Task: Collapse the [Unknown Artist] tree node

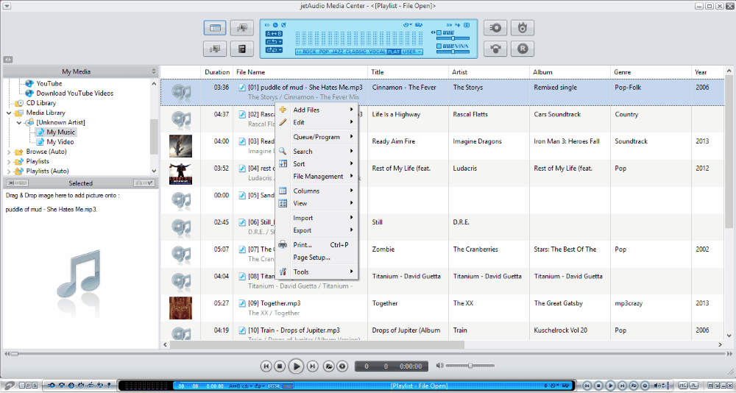Action: pos(19,123)
